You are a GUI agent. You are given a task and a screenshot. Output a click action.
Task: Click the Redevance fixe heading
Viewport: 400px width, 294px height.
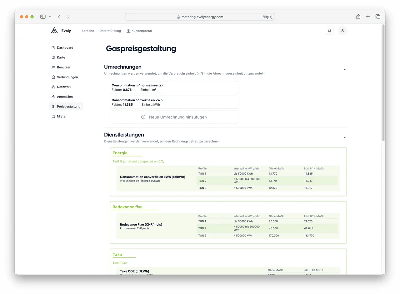coord(127,207)
